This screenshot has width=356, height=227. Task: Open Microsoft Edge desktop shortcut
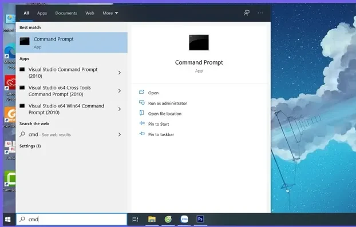tap(10, 57)
